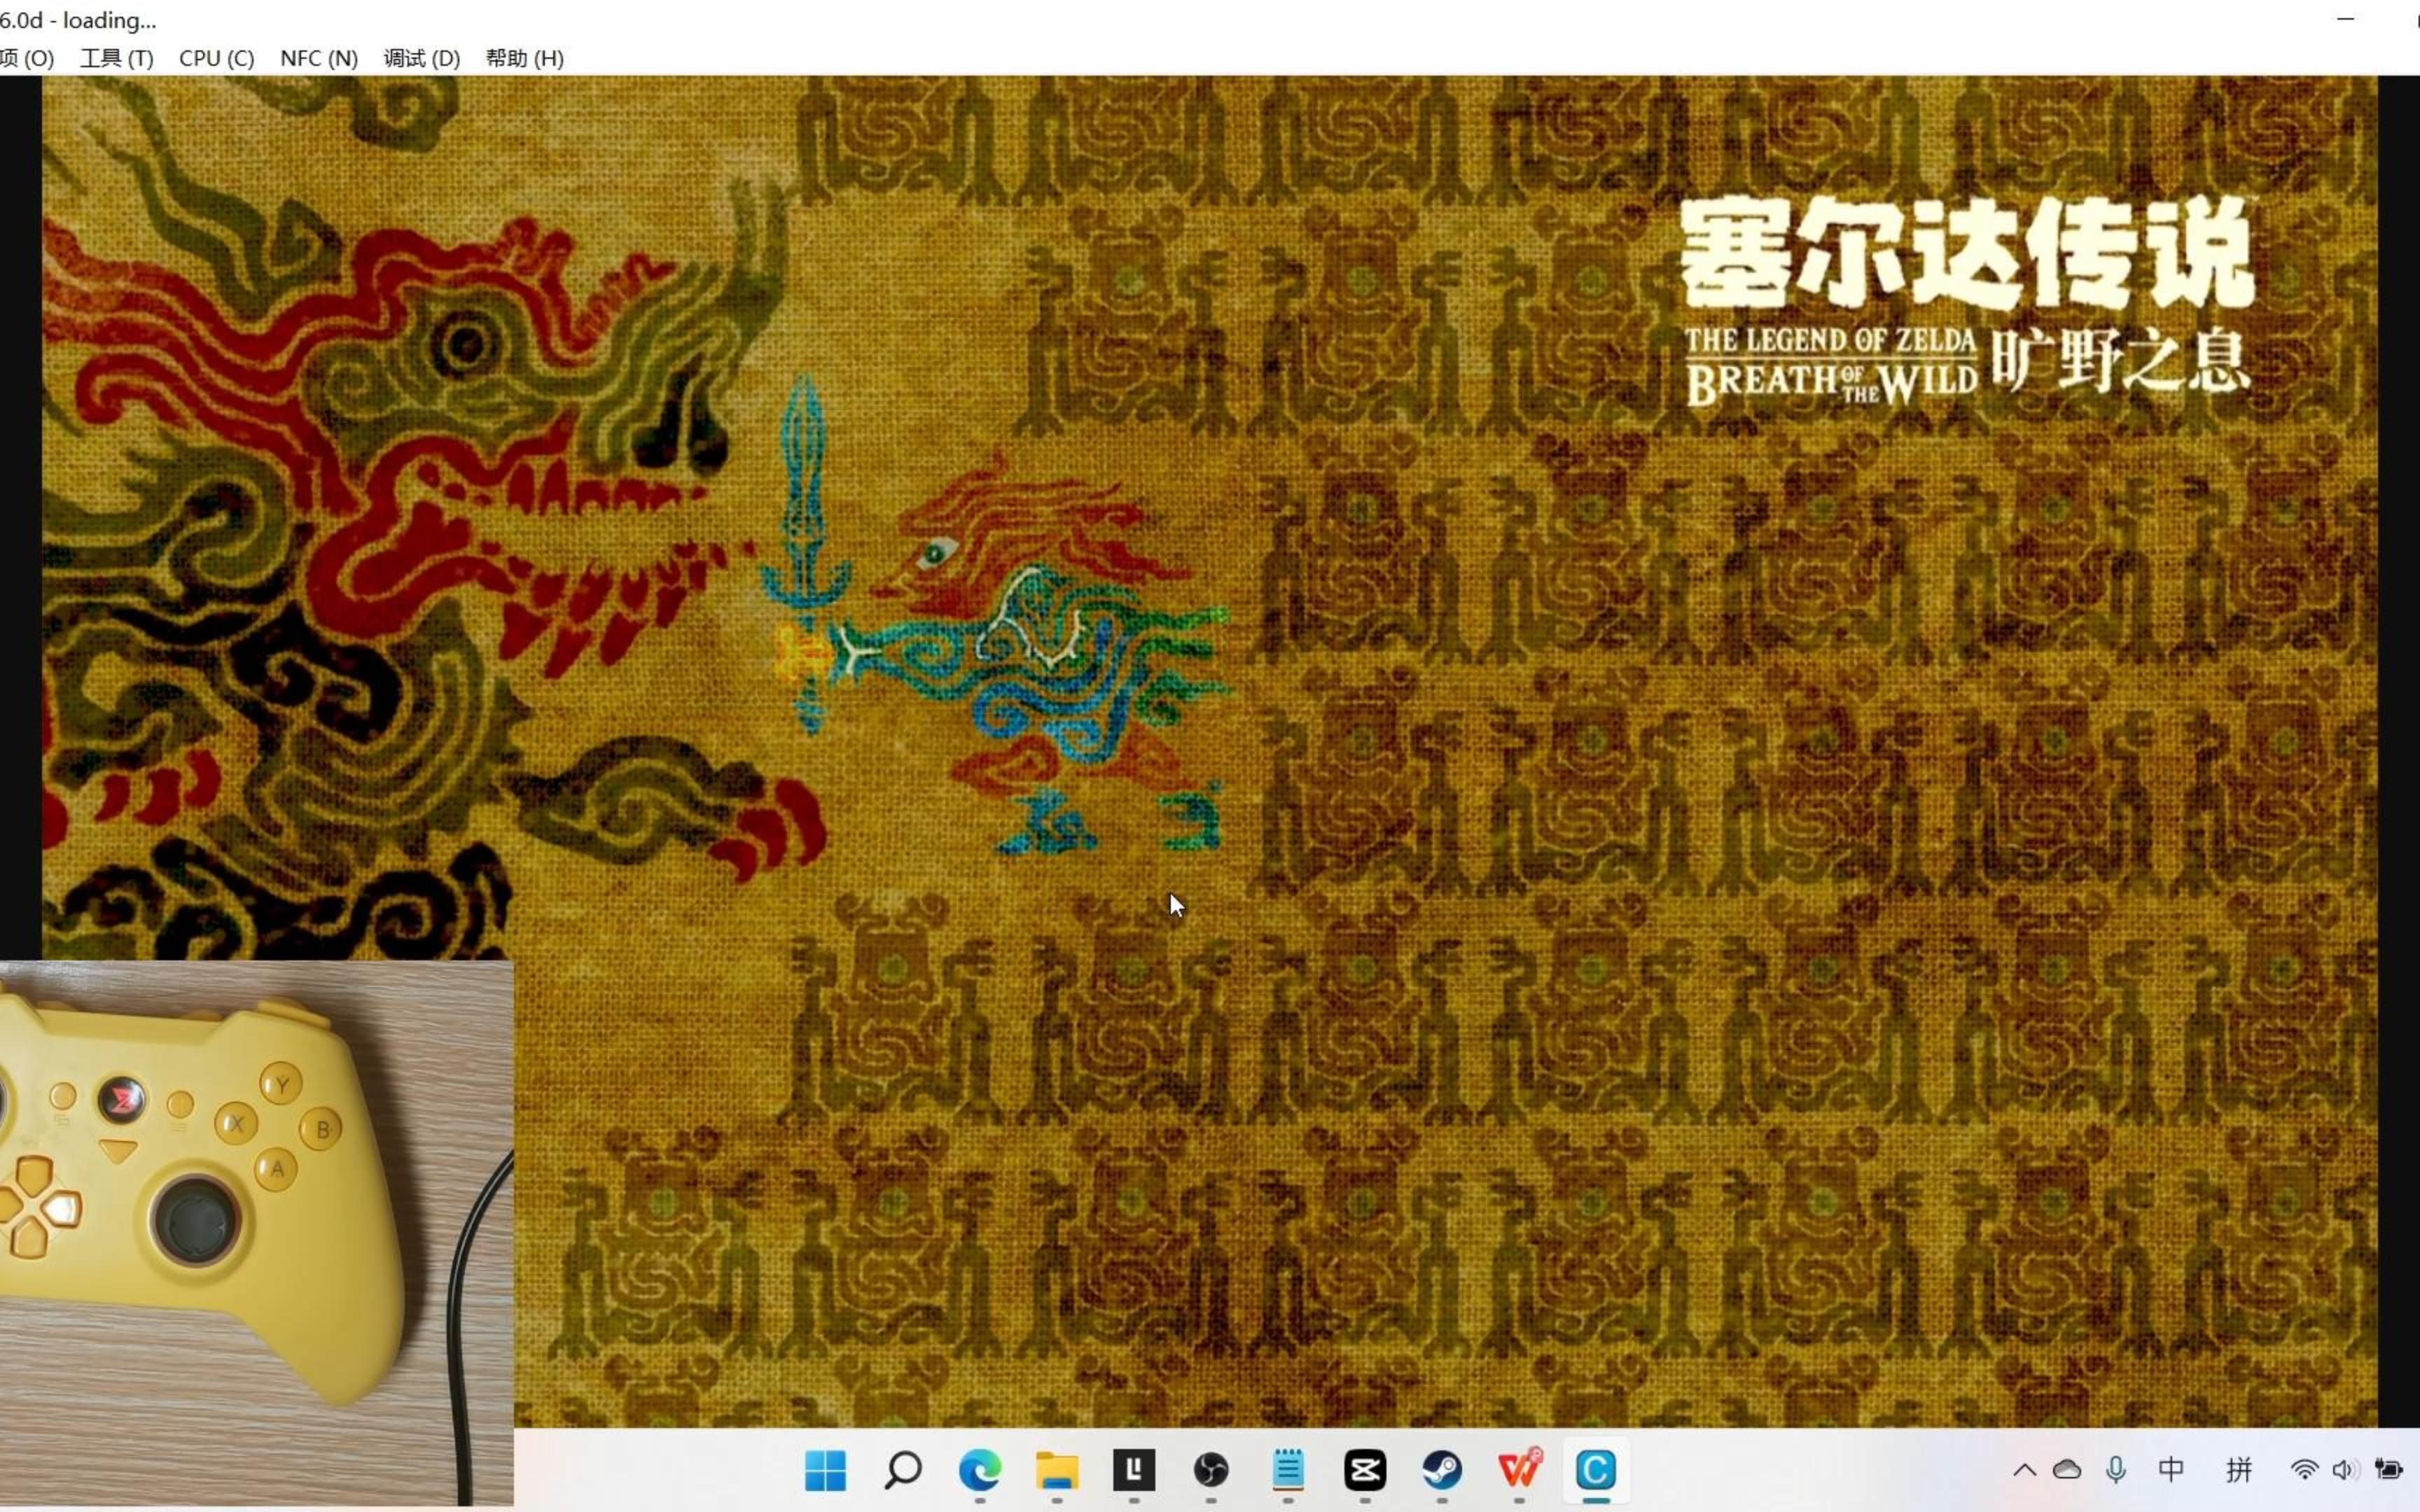
Task: Open the NFC (N) menu
Action: (x=318, y=58)
